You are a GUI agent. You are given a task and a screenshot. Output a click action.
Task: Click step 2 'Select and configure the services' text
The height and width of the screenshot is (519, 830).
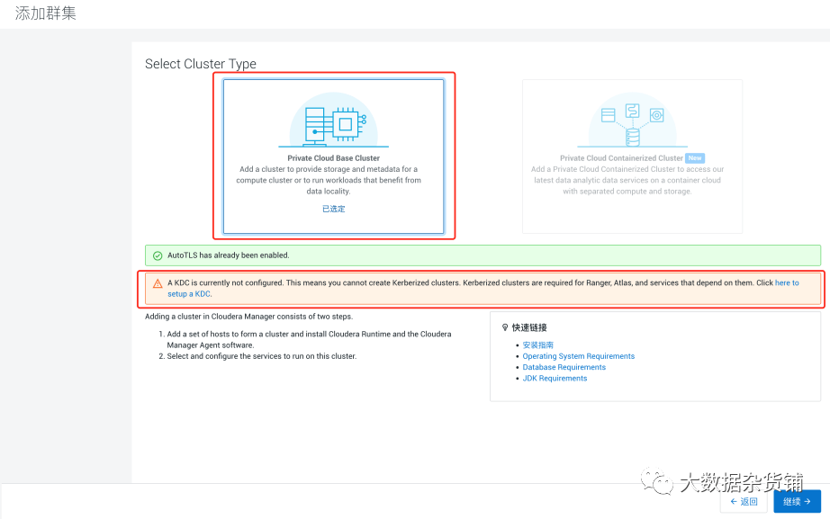[x=261, y=356]
